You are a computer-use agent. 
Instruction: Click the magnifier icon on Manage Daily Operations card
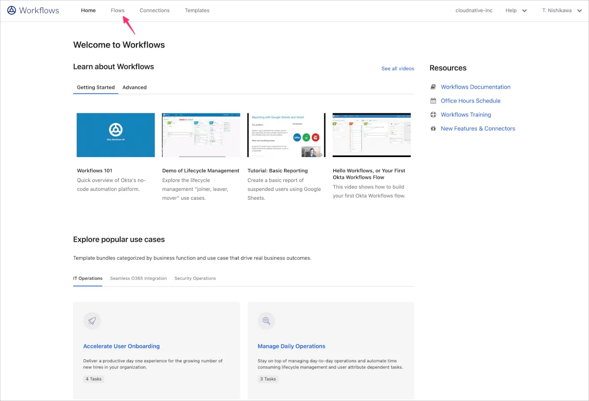click(x=266, y=321)
